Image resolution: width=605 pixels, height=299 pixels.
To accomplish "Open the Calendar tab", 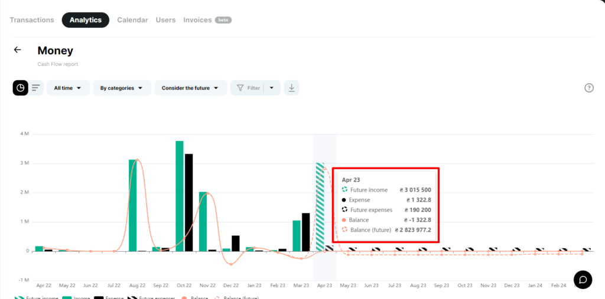I will point(132,20).
